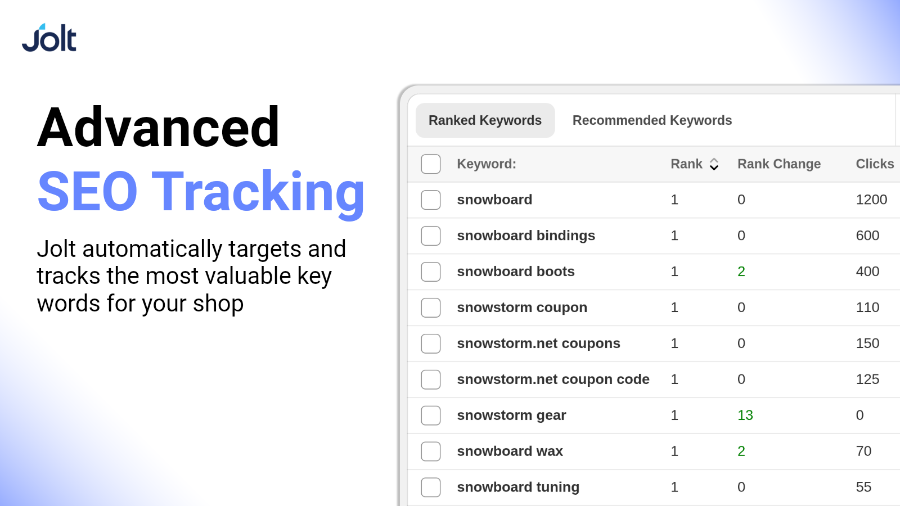Click the Keyword column header

pos(487,164)
